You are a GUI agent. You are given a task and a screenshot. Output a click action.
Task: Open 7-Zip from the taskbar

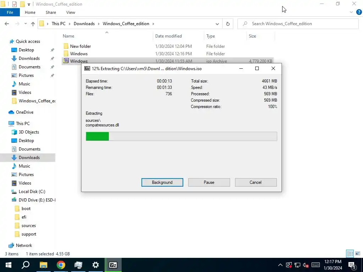click(113, 265)
